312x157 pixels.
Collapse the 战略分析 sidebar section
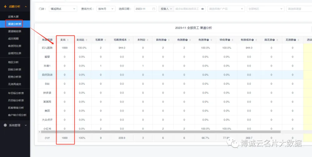pos(15,6)
